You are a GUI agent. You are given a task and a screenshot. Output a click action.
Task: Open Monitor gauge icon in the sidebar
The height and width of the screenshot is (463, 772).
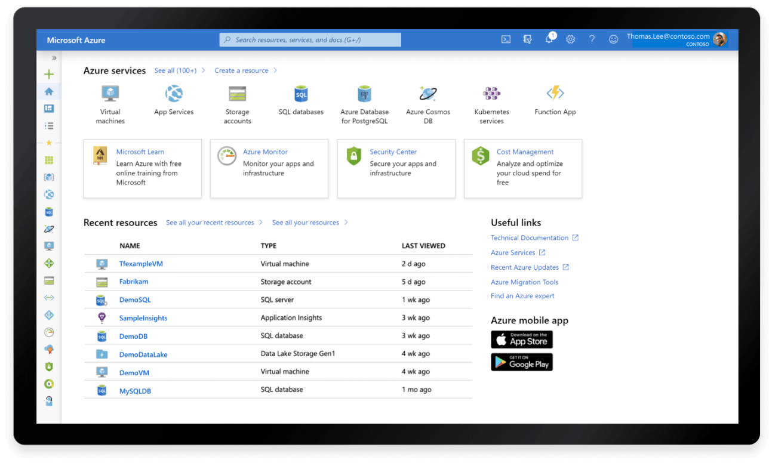[49, 332]
